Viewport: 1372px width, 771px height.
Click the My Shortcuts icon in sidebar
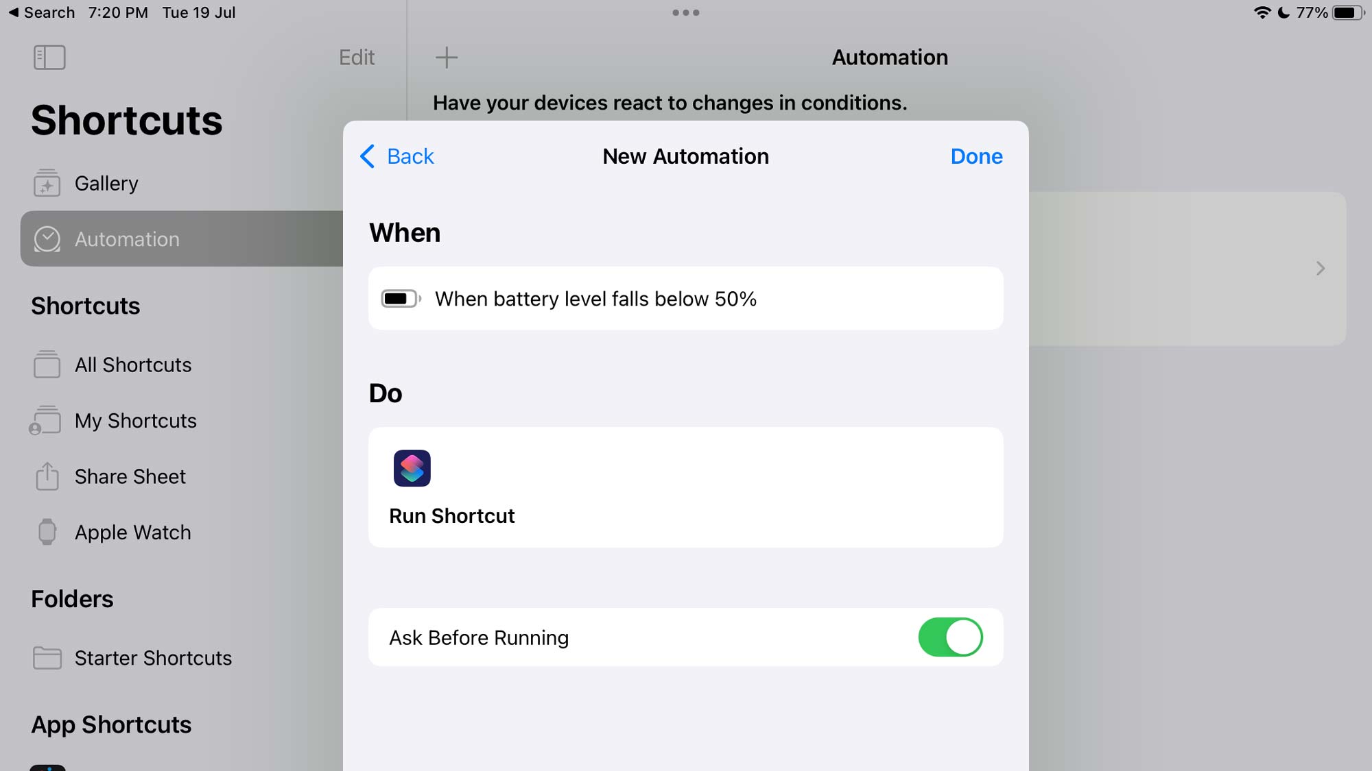tap(47, 421)
